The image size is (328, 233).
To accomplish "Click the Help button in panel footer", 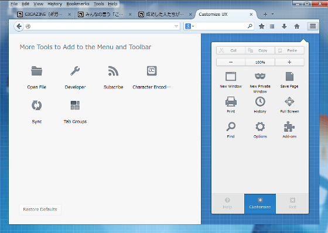I will pyautogui.click(x=228, y=204).
